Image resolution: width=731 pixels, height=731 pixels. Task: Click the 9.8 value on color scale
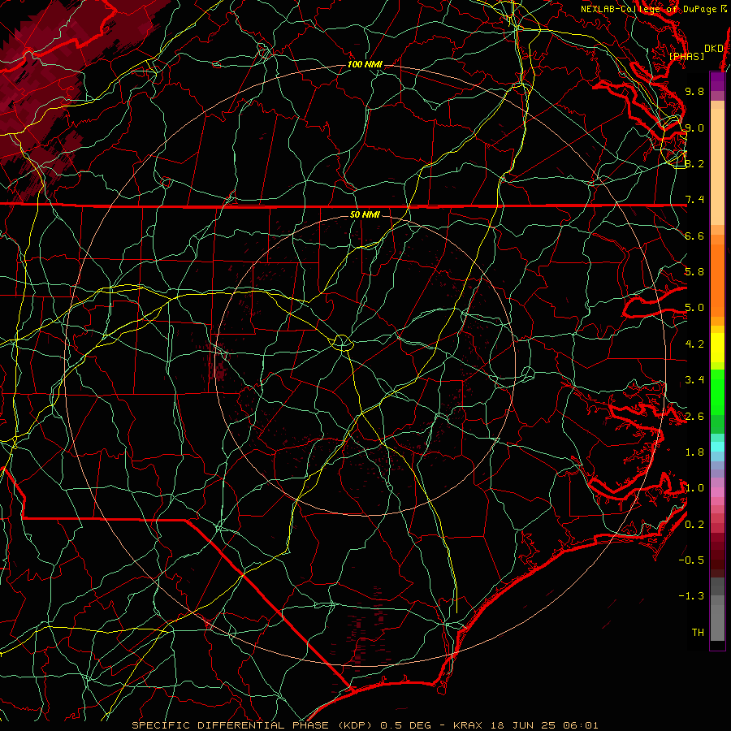point(694,91)
